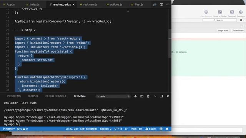Move the panel to the right side
This screenshot has height=138, width=246.
pos(161,96)
